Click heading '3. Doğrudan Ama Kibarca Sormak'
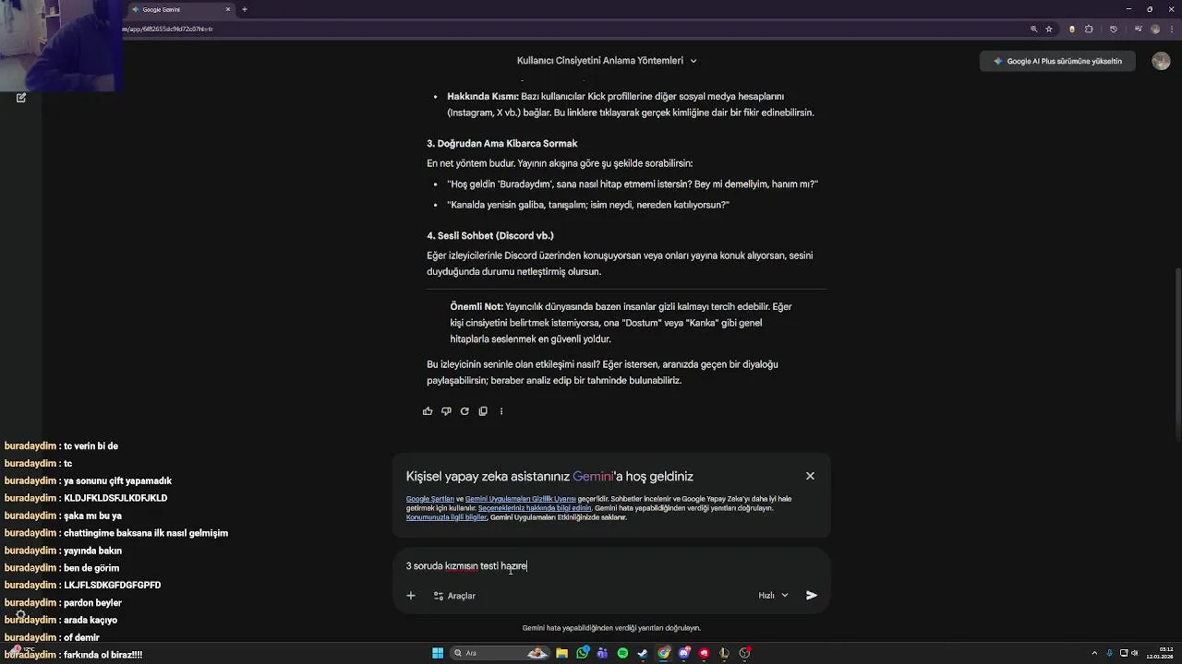Screen dimensions: 1182x664 coord(501,144)
